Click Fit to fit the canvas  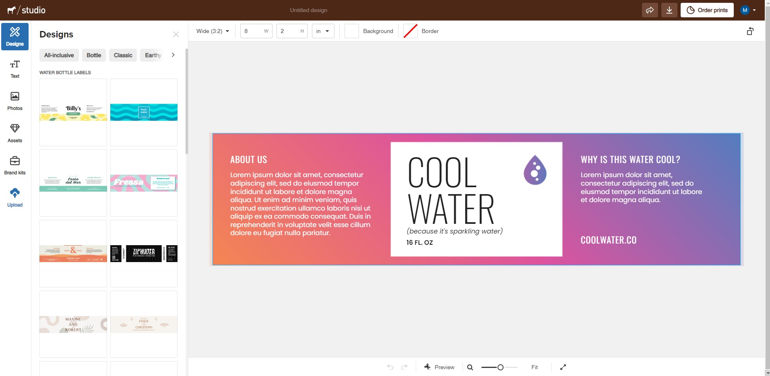tap(535, 367)
